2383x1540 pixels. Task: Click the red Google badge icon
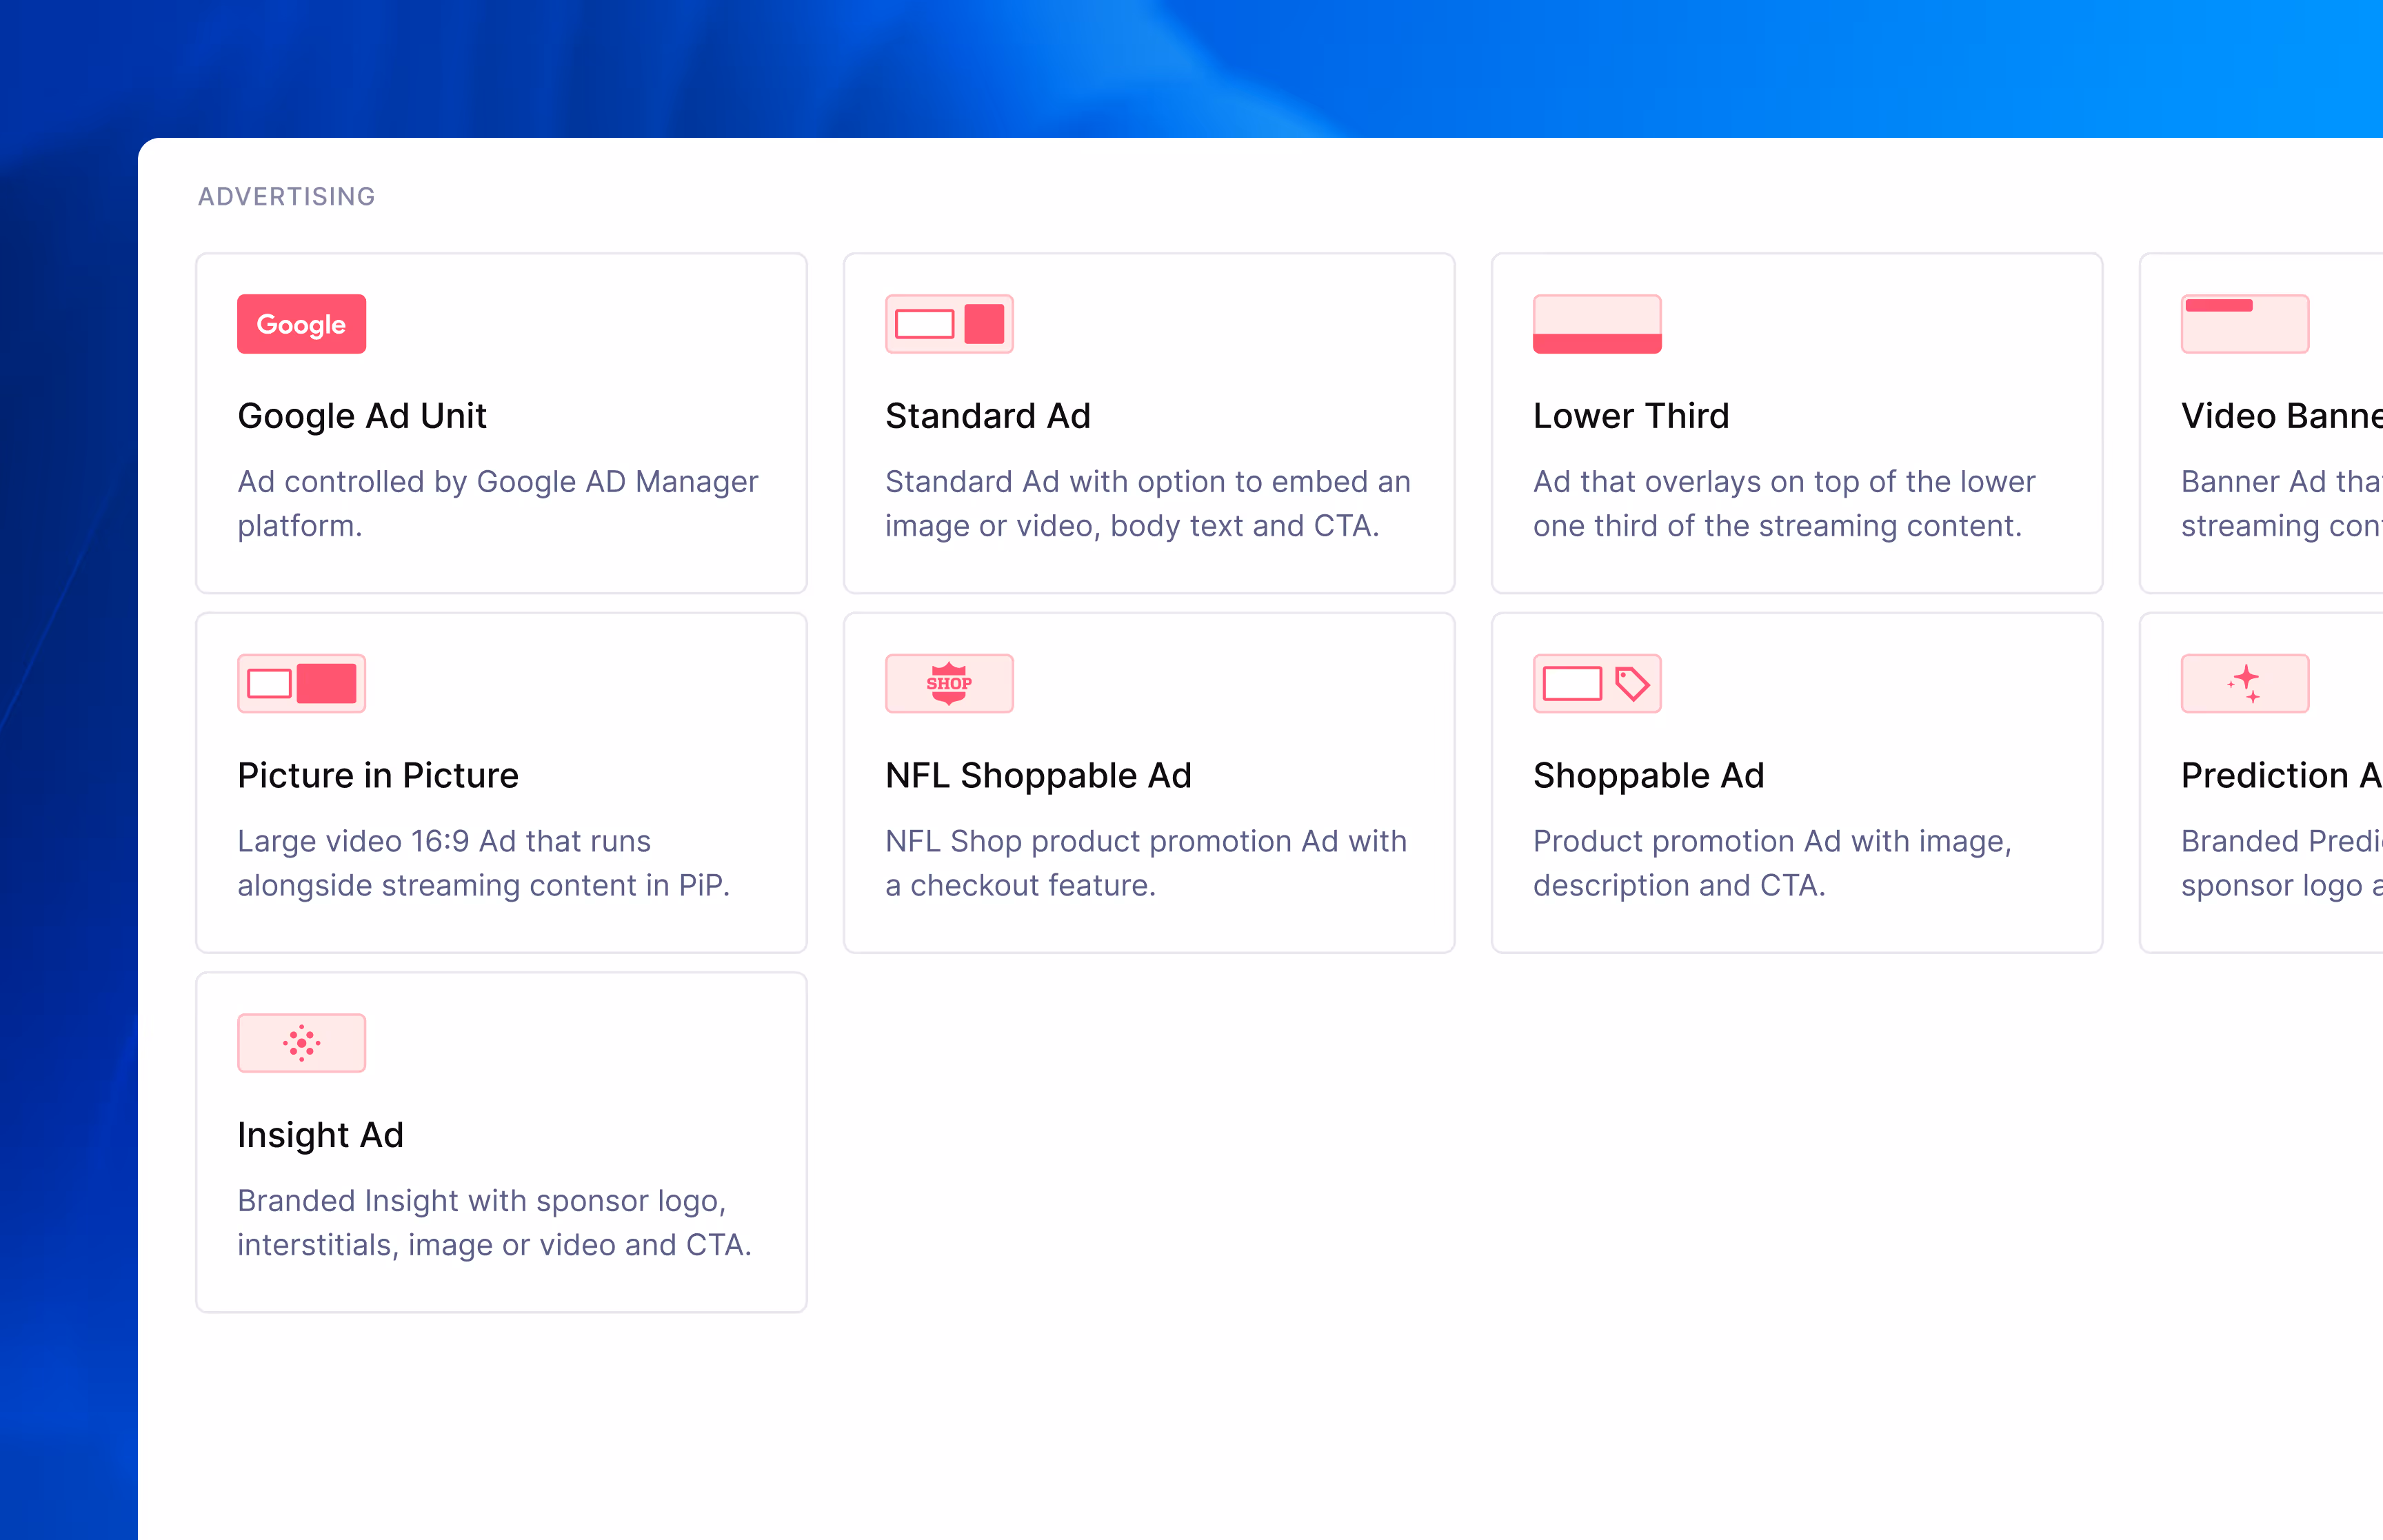tap(301, 324)
